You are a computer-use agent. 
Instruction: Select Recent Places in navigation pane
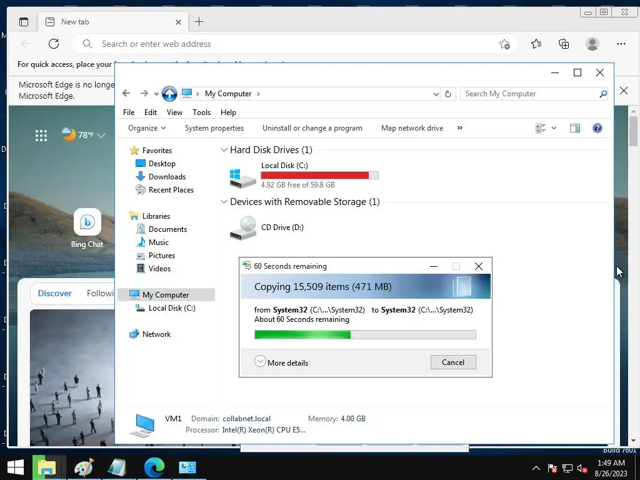point(171,190)
